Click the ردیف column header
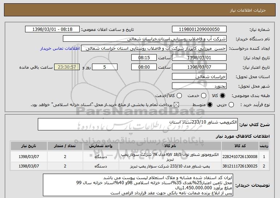This screenshot has height=198, width=280. (x=264, y=146)
